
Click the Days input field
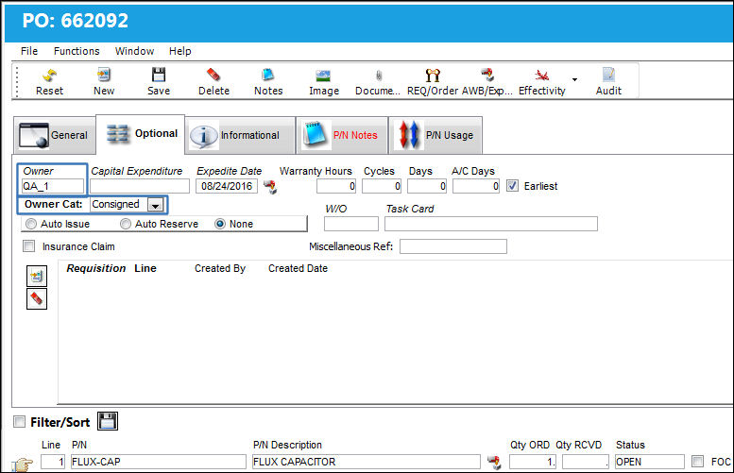427,186
